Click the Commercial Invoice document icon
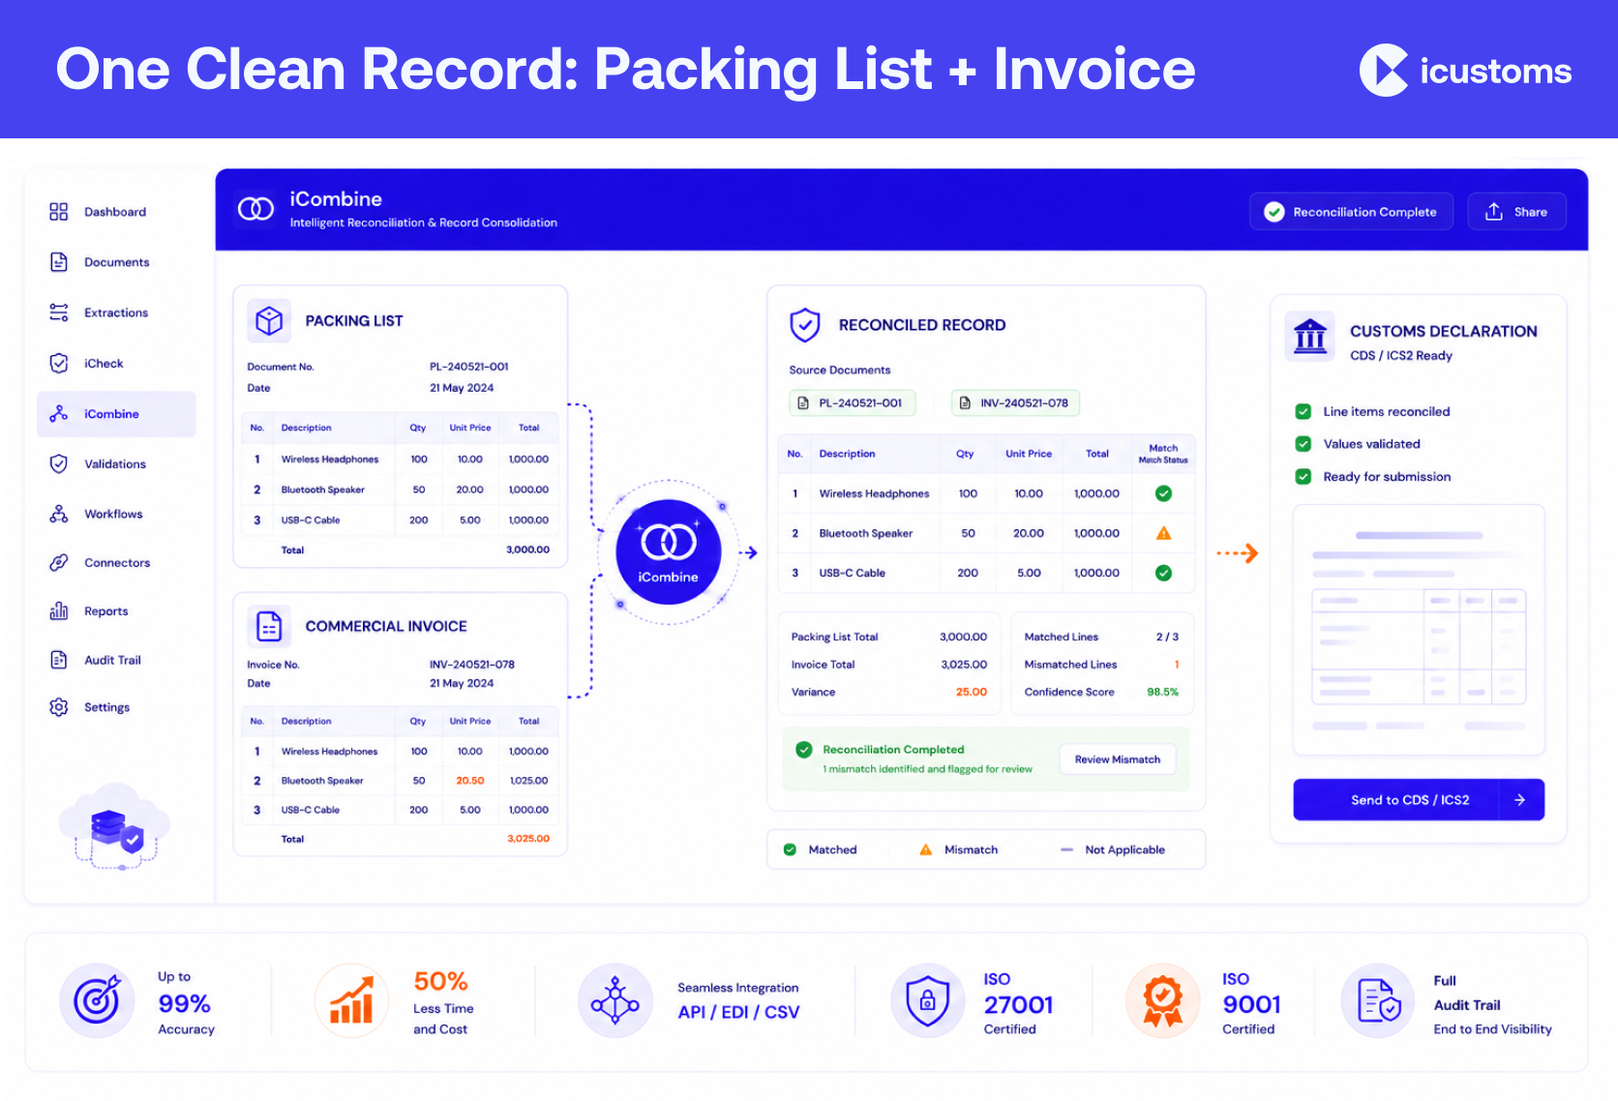 (269, 626)
